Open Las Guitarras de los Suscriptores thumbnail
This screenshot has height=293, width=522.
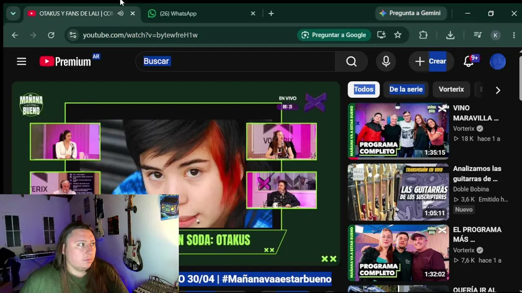[x=398, y=192]
